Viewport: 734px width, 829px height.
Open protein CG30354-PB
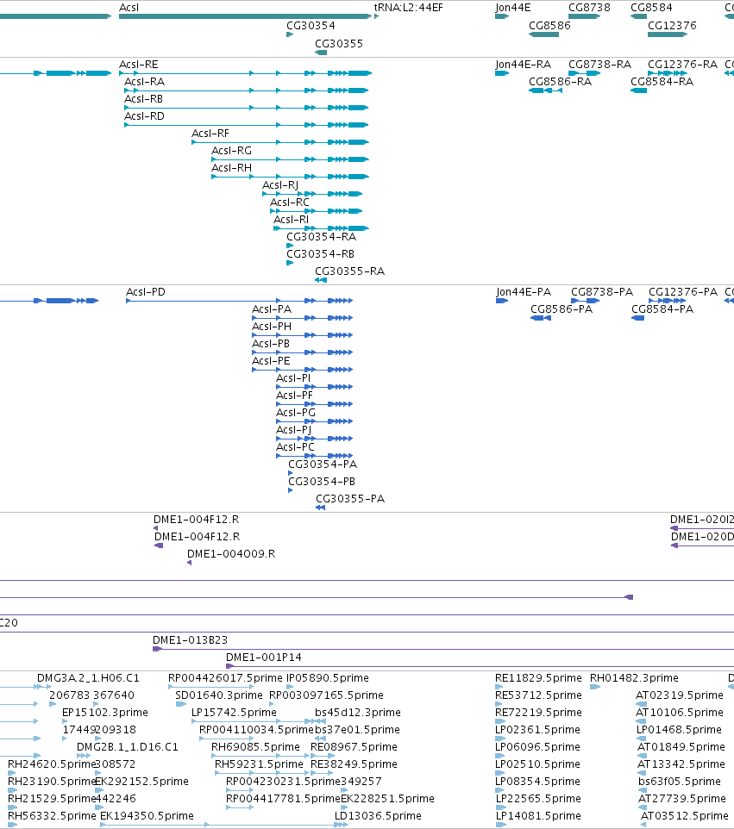(x=321, y=482)
